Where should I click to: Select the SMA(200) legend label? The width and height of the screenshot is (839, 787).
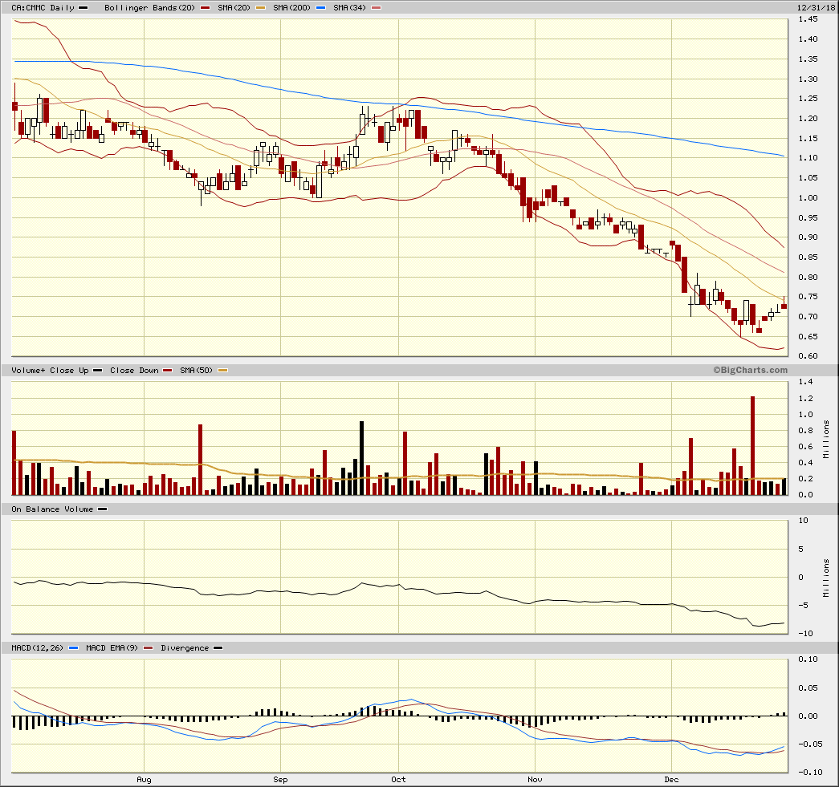pos(291,8)
